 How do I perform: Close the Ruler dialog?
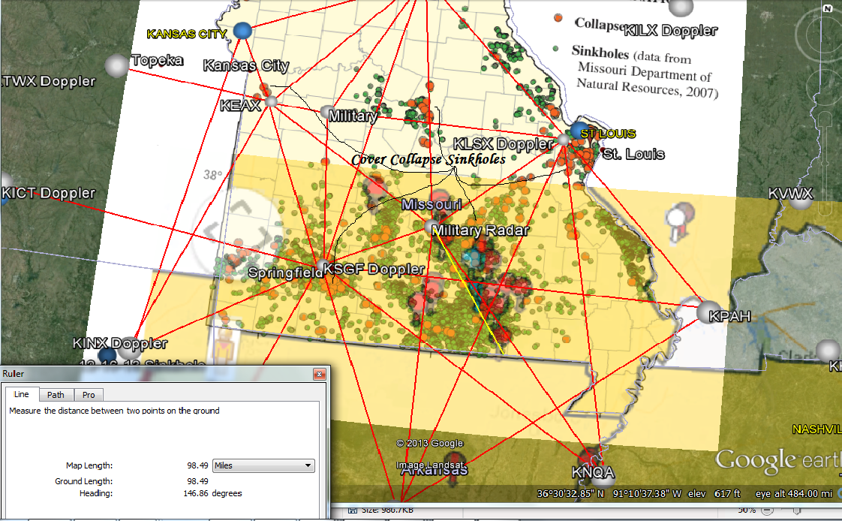click(320, 374)
